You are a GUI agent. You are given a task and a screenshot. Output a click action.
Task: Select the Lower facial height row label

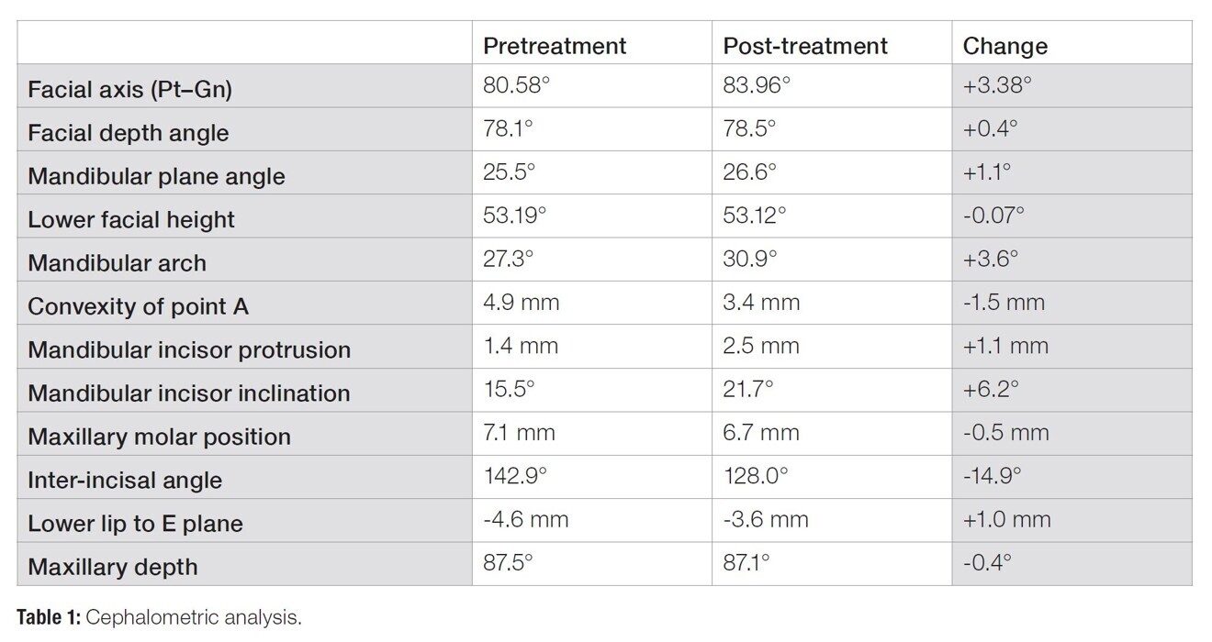(131, 220)
